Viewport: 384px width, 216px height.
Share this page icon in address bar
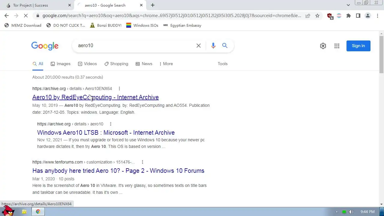click(308, 16)
